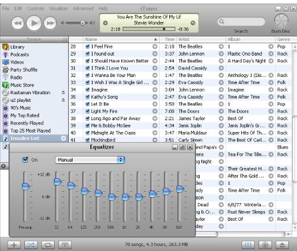
Task: Uncheck Midnight At The Oasis checkbox
Action: (87, 133)
